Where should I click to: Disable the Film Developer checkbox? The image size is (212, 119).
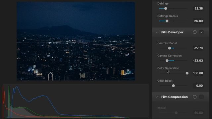click(201, 32)
